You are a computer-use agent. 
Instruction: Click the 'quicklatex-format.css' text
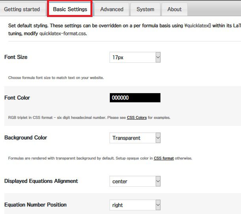click(x=63, y=33)
